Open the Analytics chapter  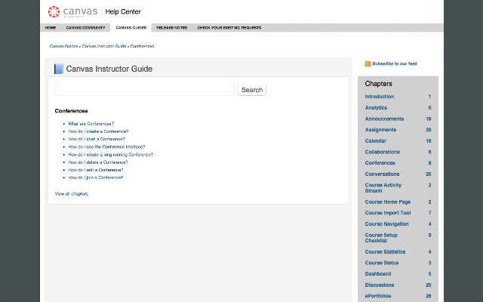376,107
